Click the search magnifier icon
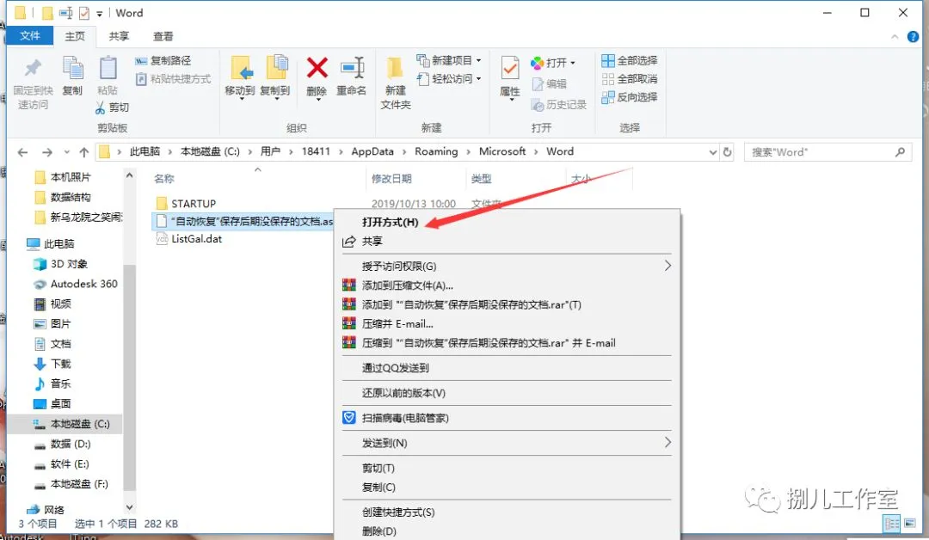Screen dimensions: 929x540 (900, 152)
